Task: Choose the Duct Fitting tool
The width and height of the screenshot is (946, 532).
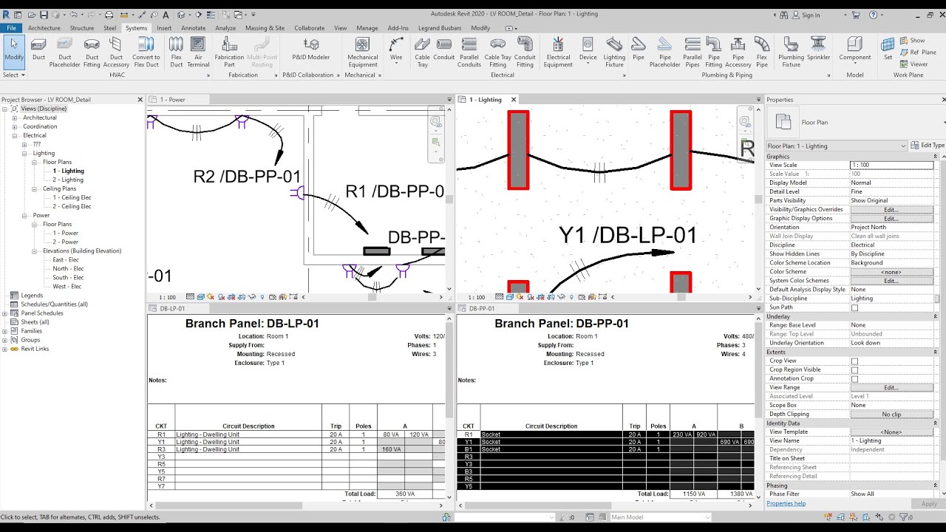Action: 92,52
